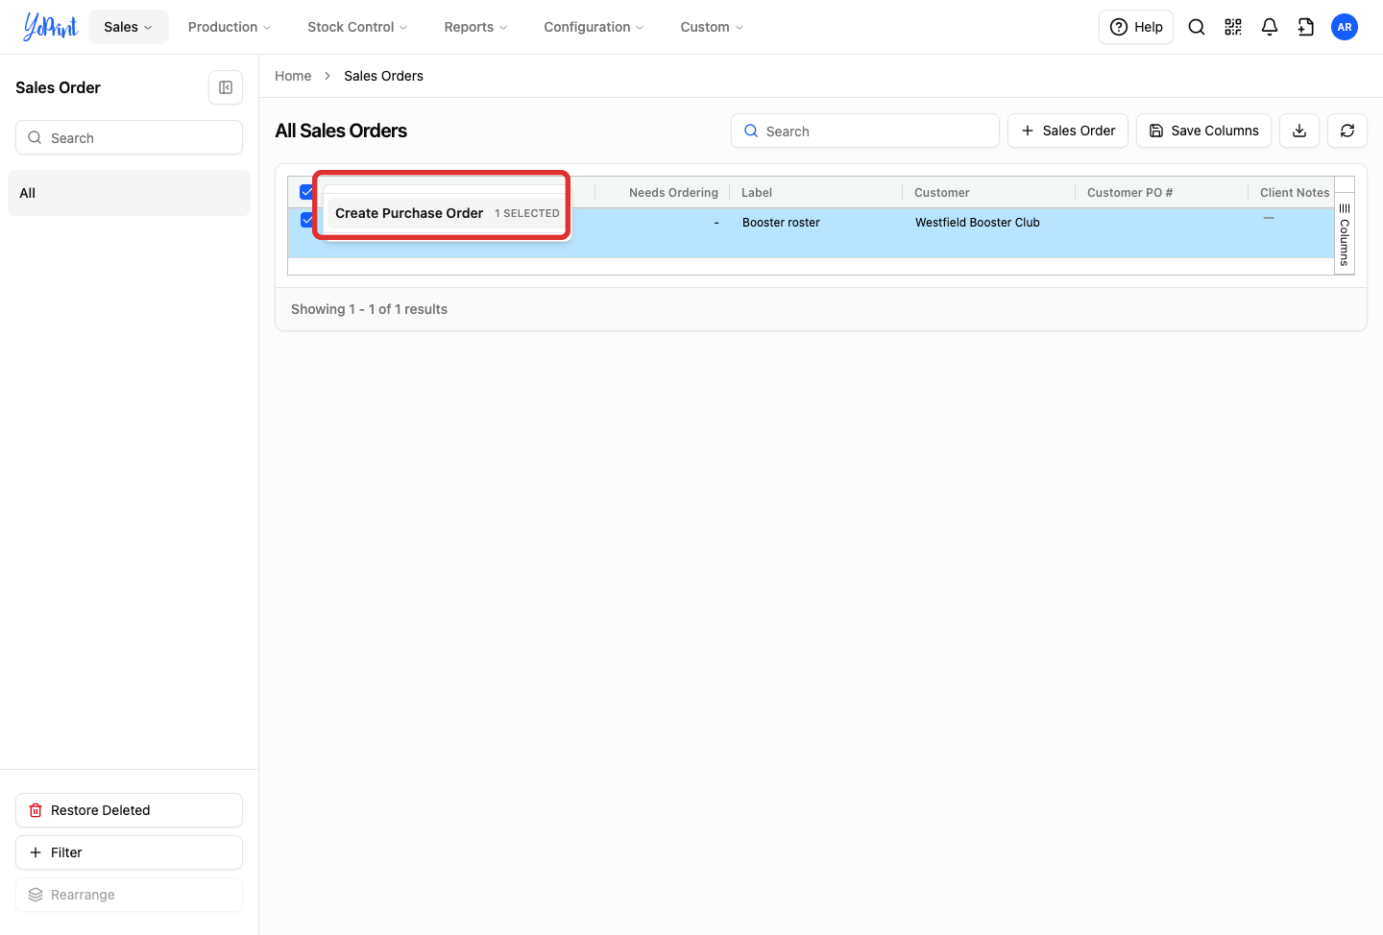This screenshot has height=935, width=1383.
Task: Sort by Needs Ordering column header
Action: [673, 192]
